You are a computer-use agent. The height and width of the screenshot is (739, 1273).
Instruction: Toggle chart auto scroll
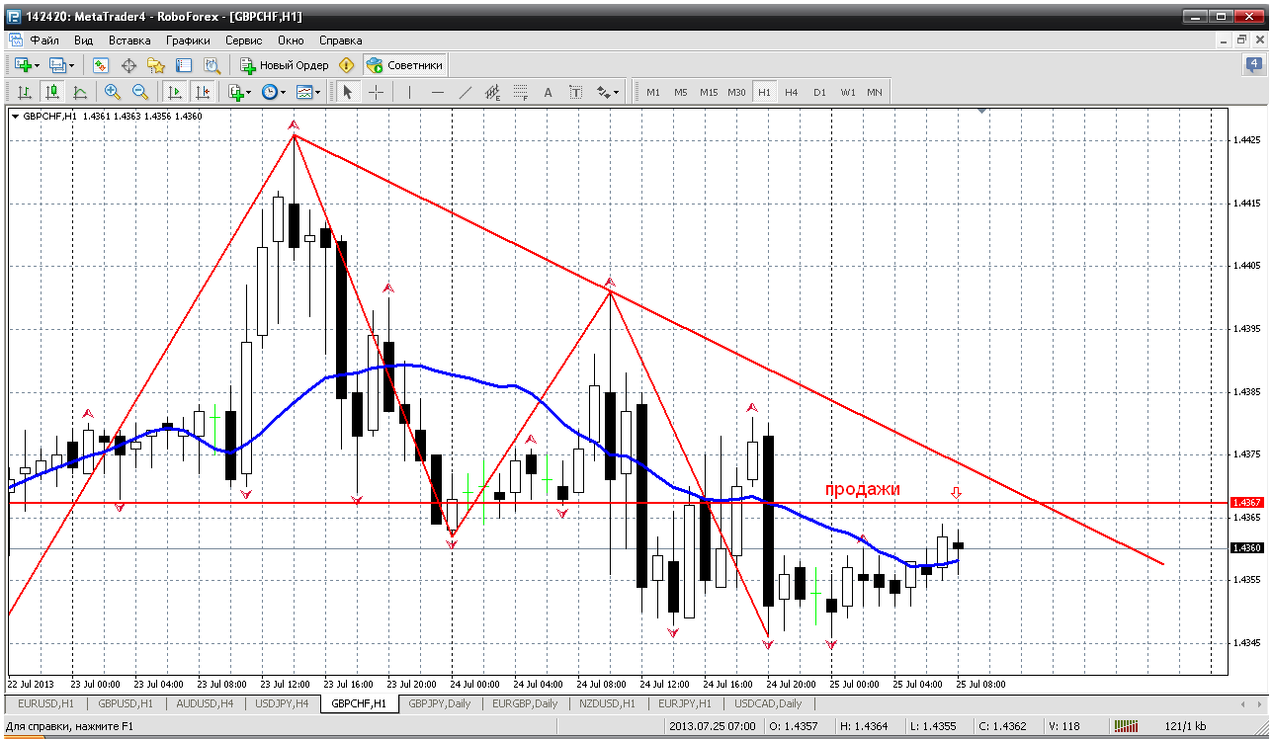click(x=175, y=92)
